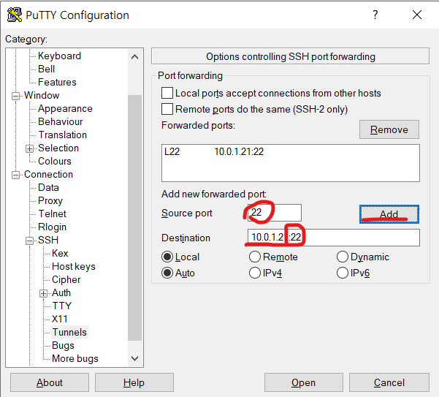Collapse the SSH tree node

29,241
